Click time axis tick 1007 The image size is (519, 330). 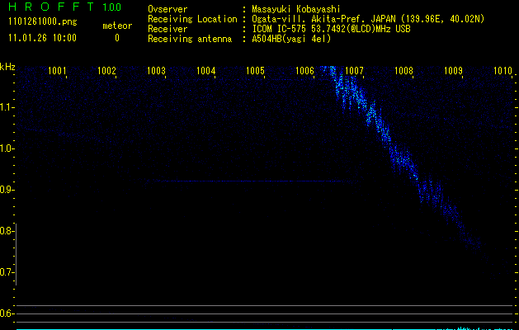point(355,70)
